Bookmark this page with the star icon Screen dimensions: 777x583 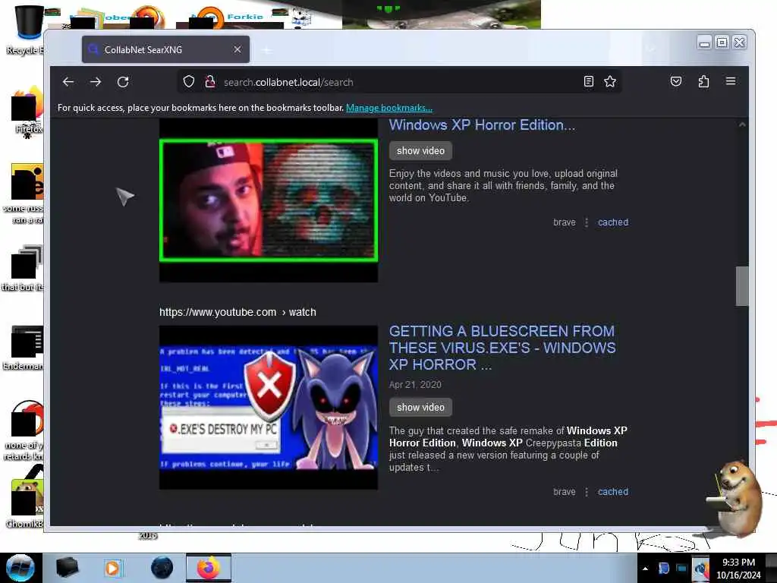pos(610,81)
